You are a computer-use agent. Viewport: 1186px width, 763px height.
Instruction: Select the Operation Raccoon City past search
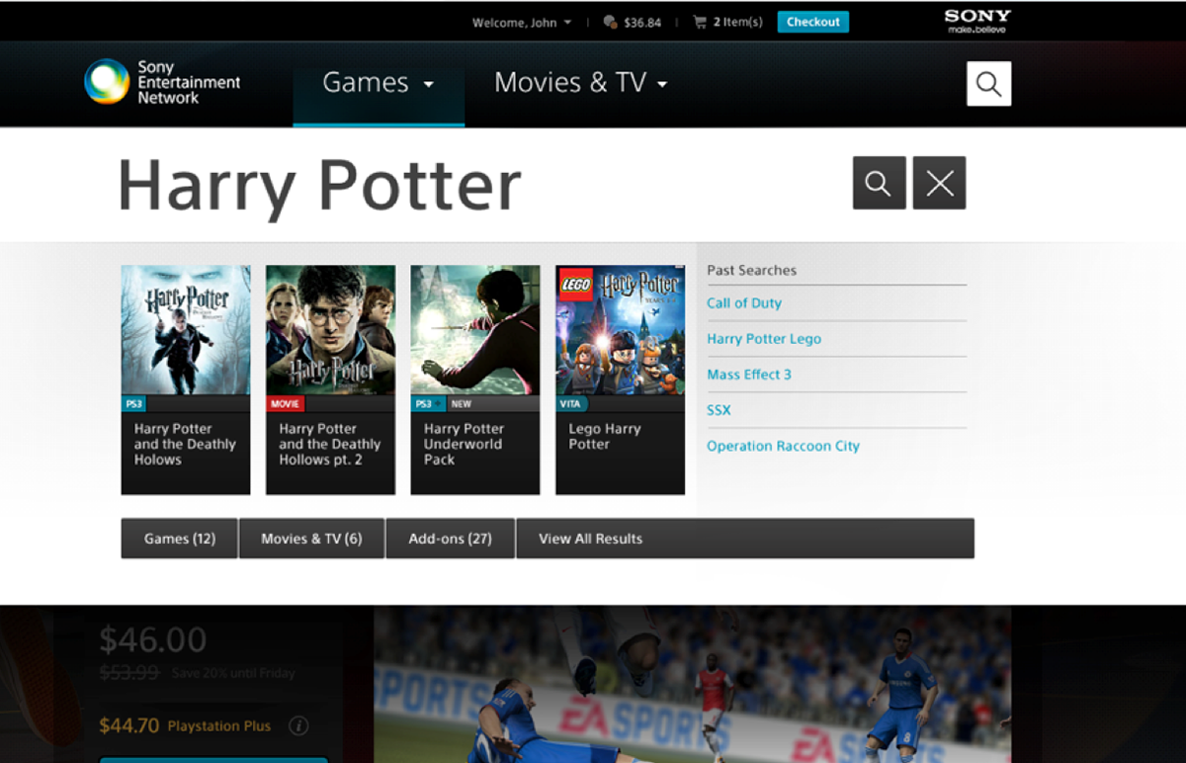point(783,446)
